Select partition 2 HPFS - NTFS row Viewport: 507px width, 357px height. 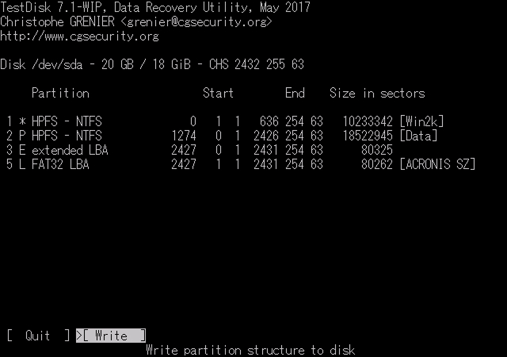222,136
